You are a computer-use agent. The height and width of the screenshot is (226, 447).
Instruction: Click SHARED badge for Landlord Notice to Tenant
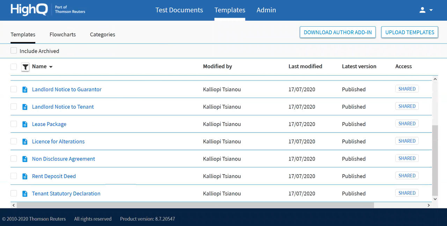coord(407,106)
